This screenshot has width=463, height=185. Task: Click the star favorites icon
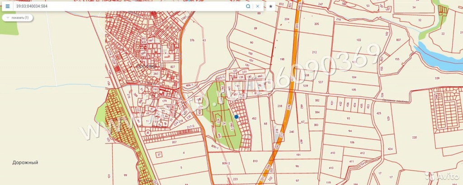pyautogui.click(x=270, y=7)
